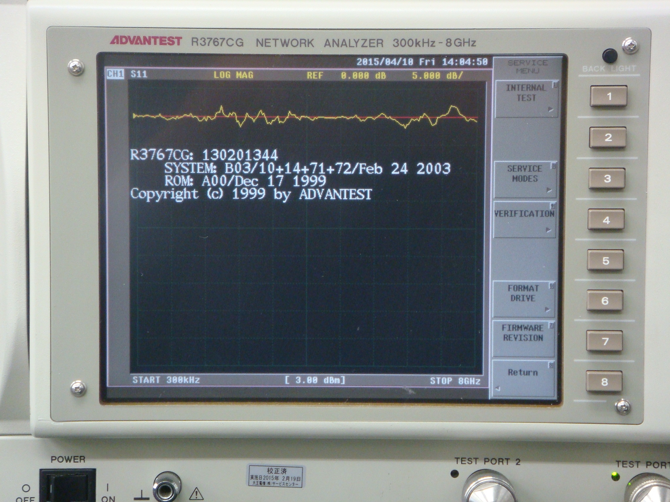This screenshot has width=670, height=502.
Task: Click the STOP 8GHz readout
Action: tap(455, 381)
